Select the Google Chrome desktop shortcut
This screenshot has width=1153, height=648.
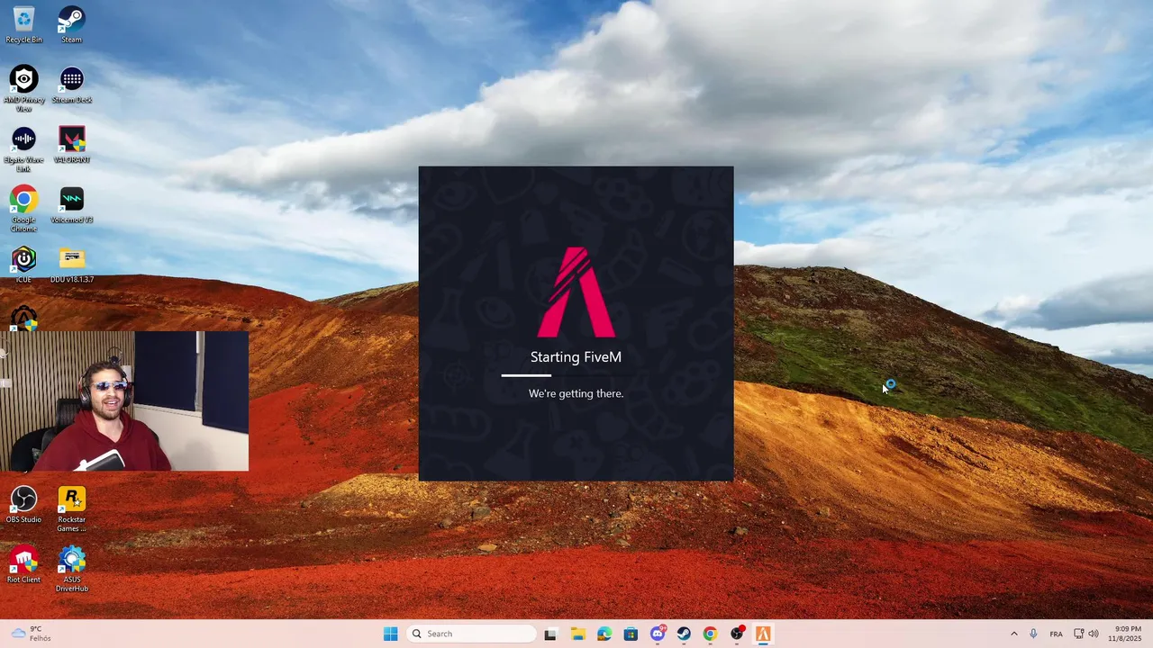(x=23, y=209)
